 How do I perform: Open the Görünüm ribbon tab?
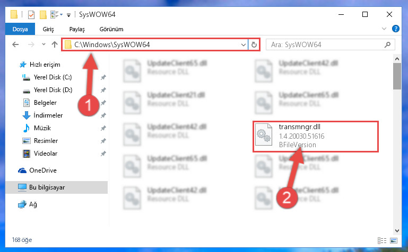coord(111,29)
